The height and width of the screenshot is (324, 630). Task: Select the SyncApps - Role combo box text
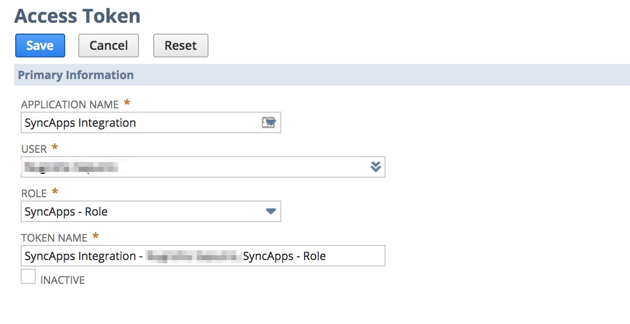click(x=66, y=212)
